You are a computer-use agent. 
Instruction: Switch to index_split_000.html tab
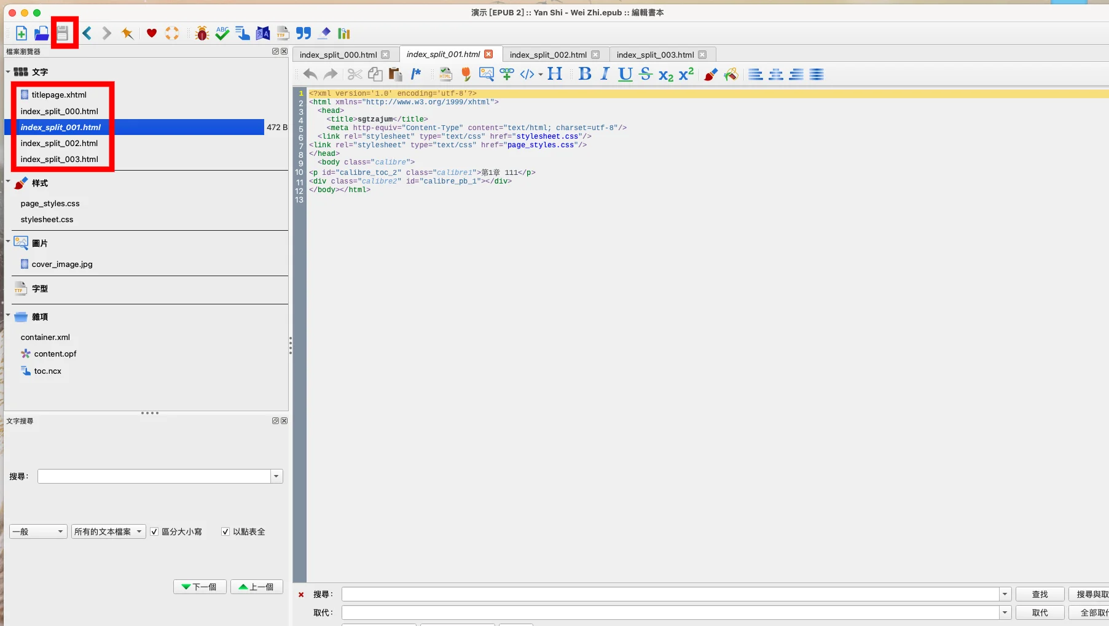[339, 55]
